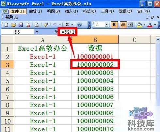Expand the Font Color dropdown arrow
This screenshot has height=132, width=160.
155,25
